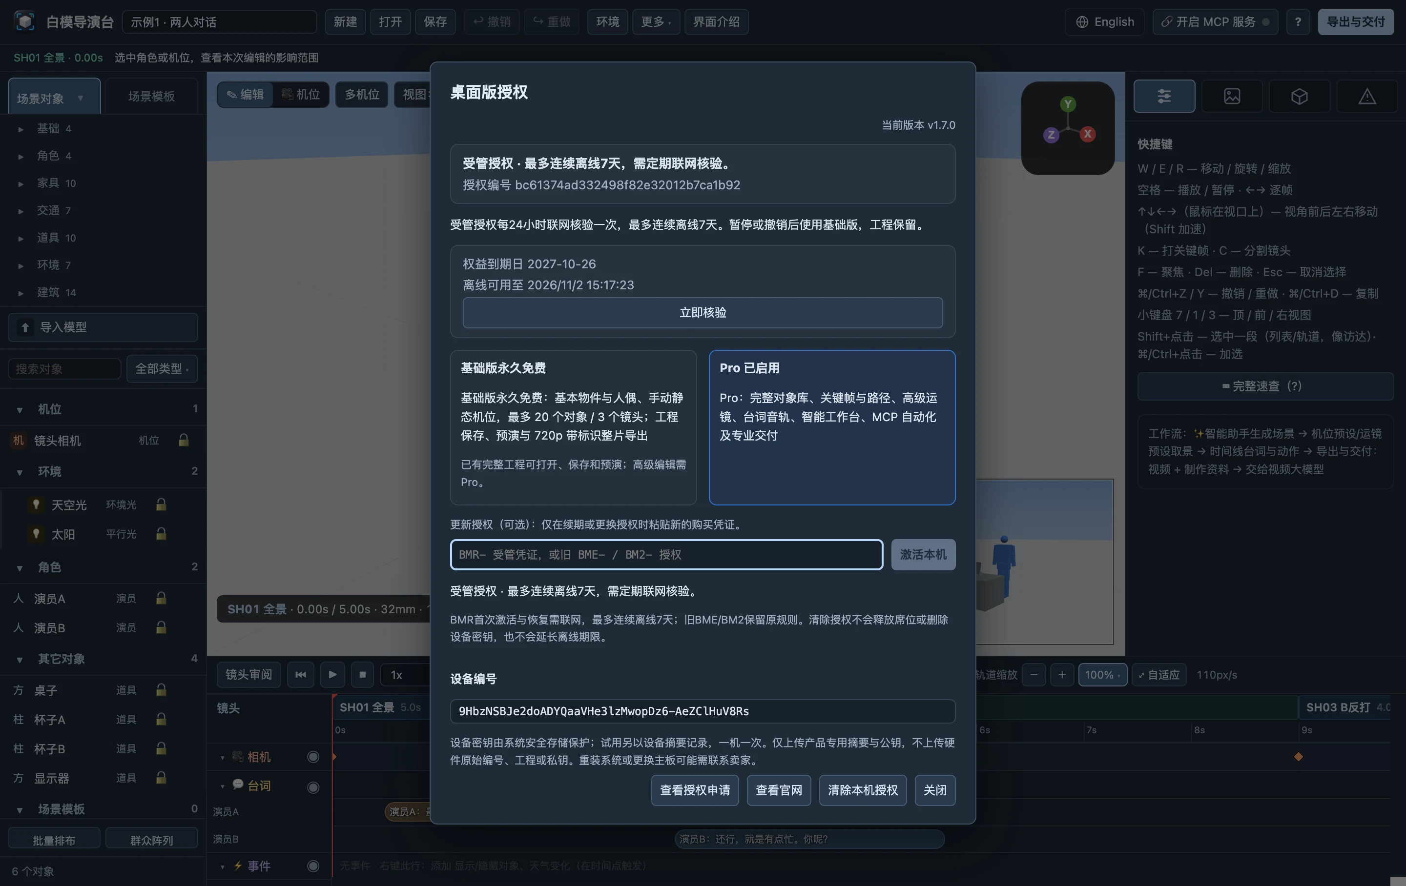Click 清除本机授权 button
Viewport: 1406px width, 886px height.
(x=863, y=790)
